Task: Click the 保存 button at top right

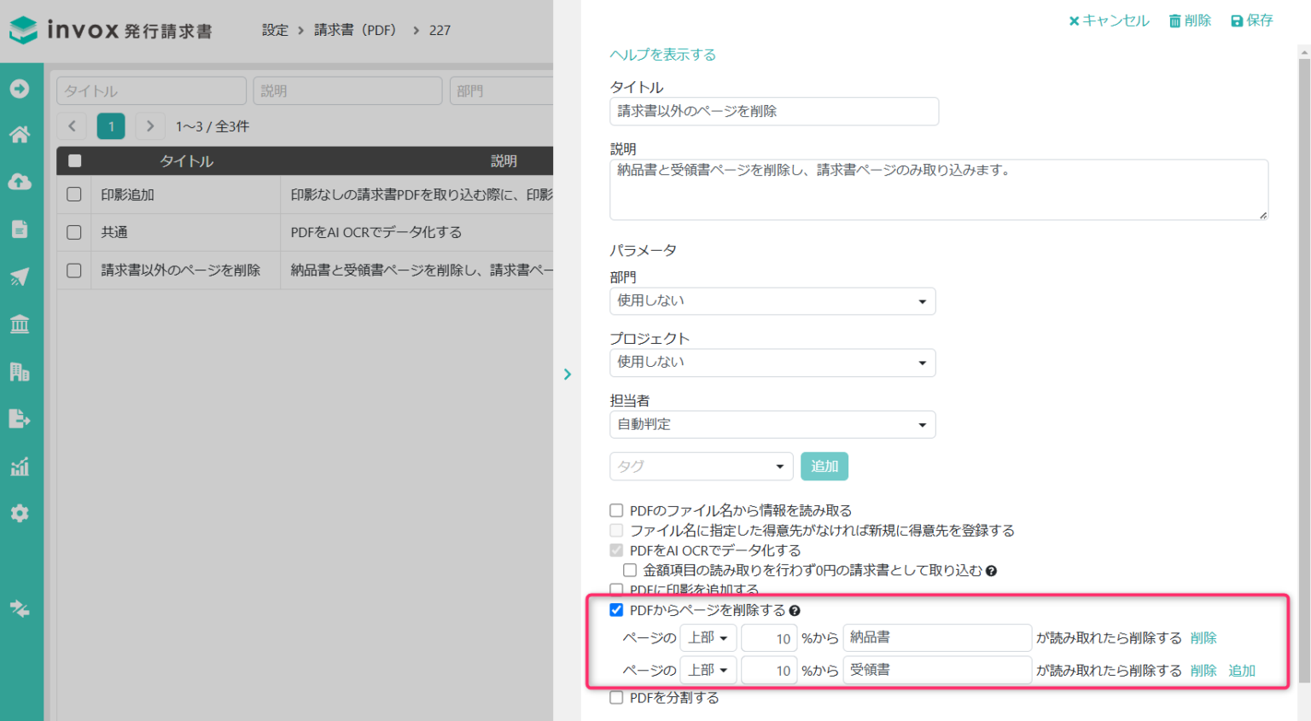Action: [x=1251, y=20]
